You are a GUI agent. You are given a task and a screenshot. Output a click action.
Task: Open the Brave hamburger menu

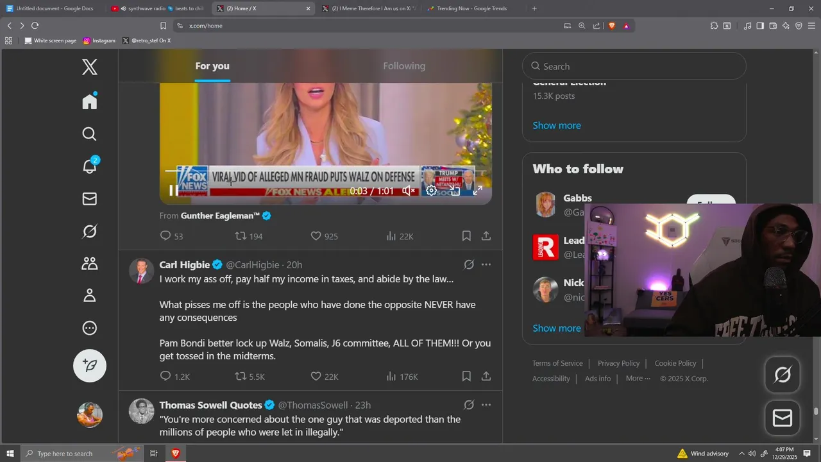coord(811,26)
